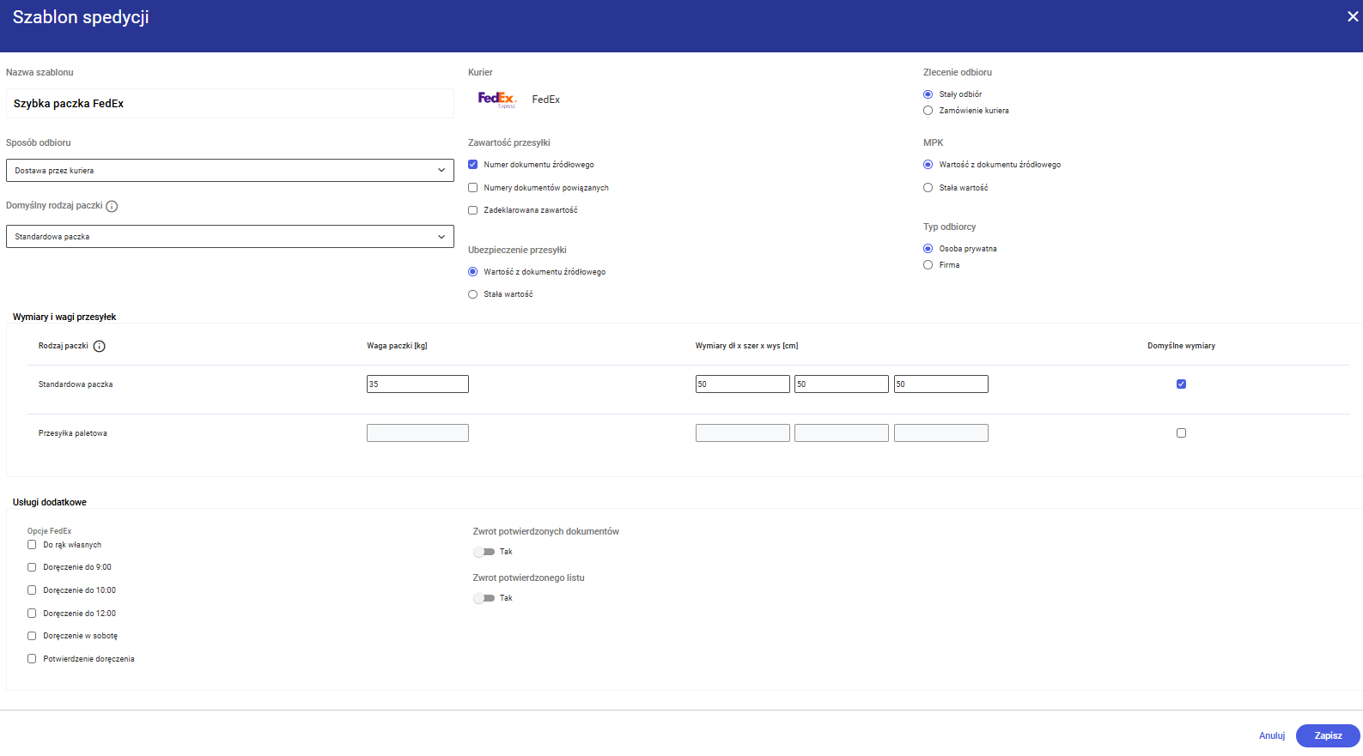Choose Osoba prywatna recipient type
Image resolution: width=1363 pixels, height=756 pixels.
pyautogui.click(x=928, y=249)
